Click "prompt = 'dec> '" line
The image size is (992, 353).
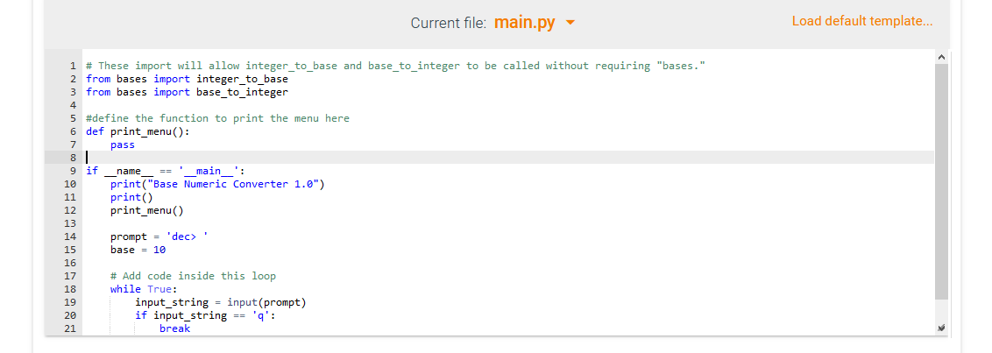coord(159,237)
